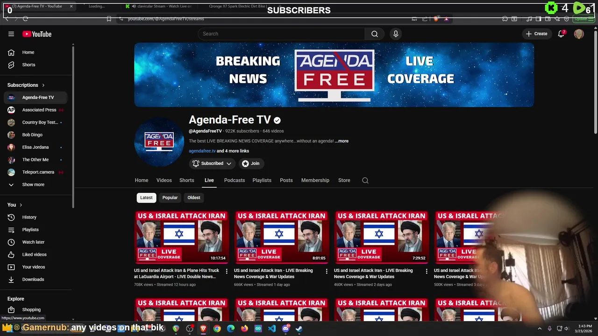Switch to the channel Playlists tab
The width and height of the screenshot is (598, 336).
click(x=262, y=180)
